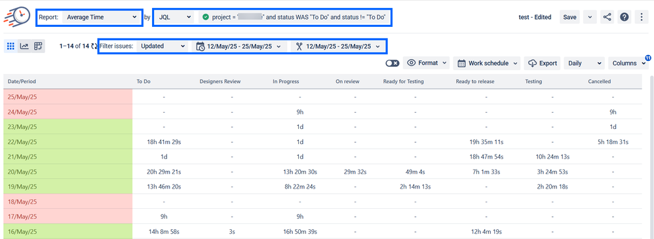The width and height of the screenshot is (654, 239).
Task: Click the Export button
Action: click(x=542, y=64)
